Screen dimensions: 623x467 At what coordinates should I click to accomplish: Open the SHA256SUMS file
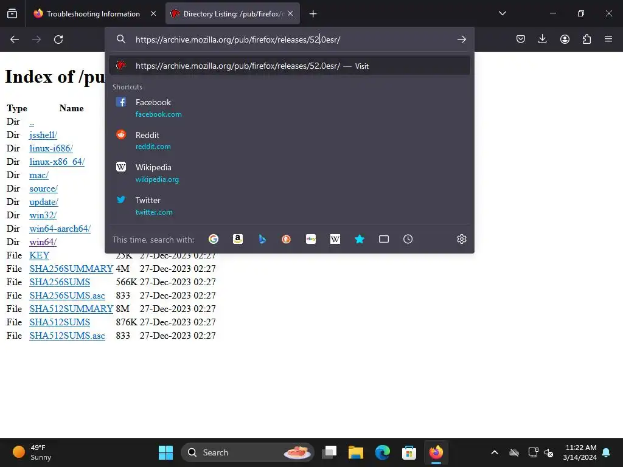coord(60,282)
